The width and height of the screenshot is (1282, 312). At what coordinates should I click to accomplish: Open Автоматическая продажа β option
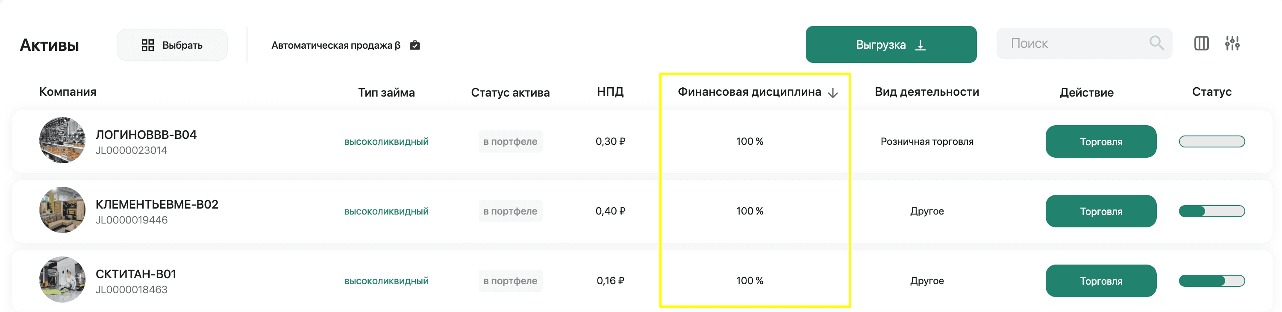click(x=336, y=45)
